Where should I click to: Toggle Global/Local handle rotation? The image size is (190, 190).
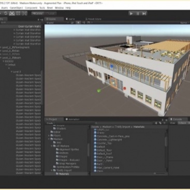pyautogui.click(x=51, y=13)
